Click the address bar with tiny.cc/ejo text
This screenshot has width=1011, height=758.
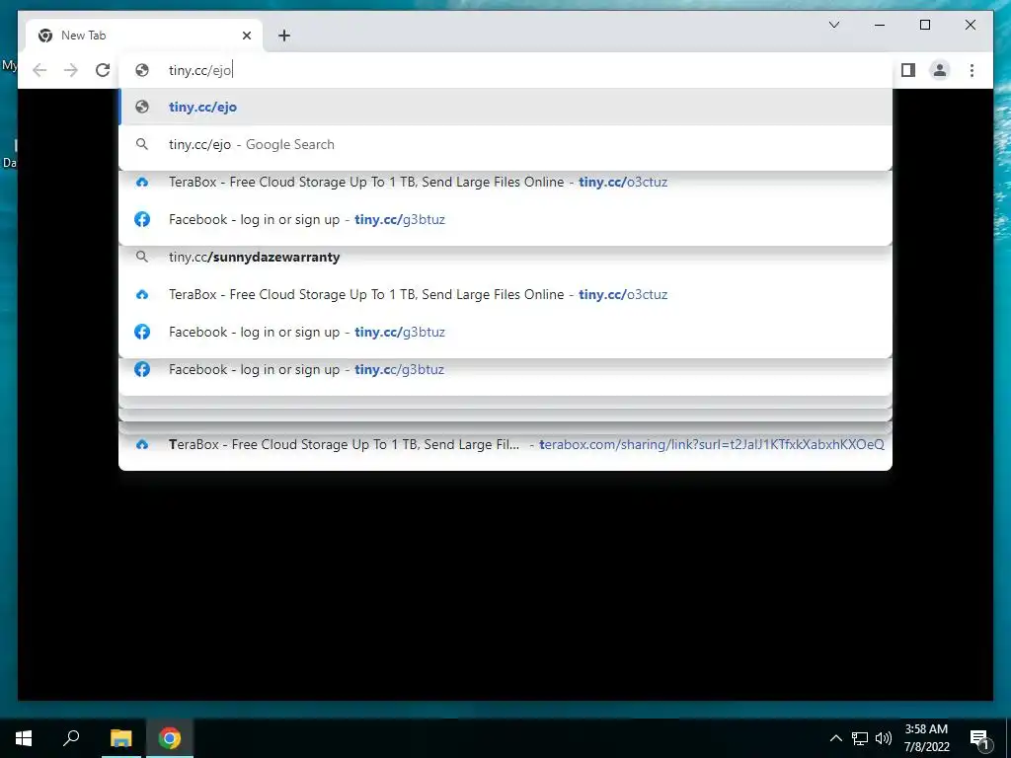click(x=506, y=70)
